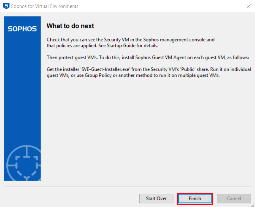
Task: Click the Sophos shield icon in title bar
Action: coord(6,6)
